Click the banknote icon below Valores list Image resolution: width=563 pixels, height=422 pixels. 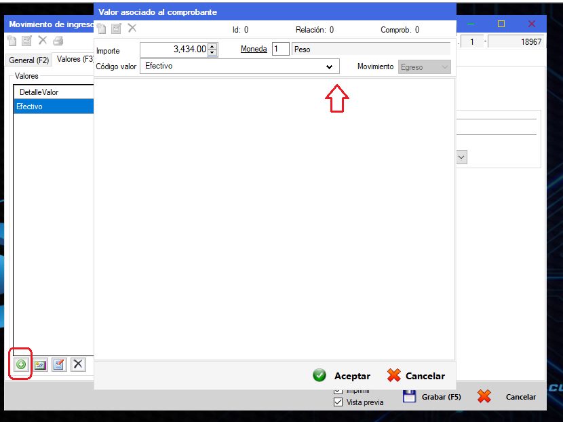(x=40, y=365)
